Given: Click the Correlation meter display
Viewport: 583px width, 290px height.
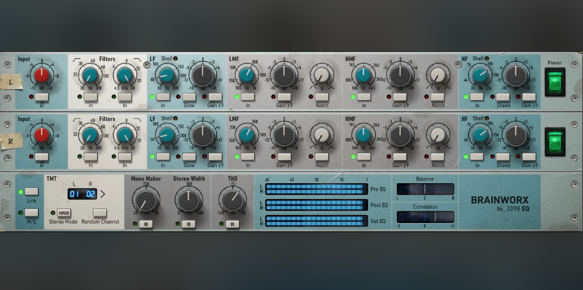Looking at the screenshot, I should click(425, 217).
